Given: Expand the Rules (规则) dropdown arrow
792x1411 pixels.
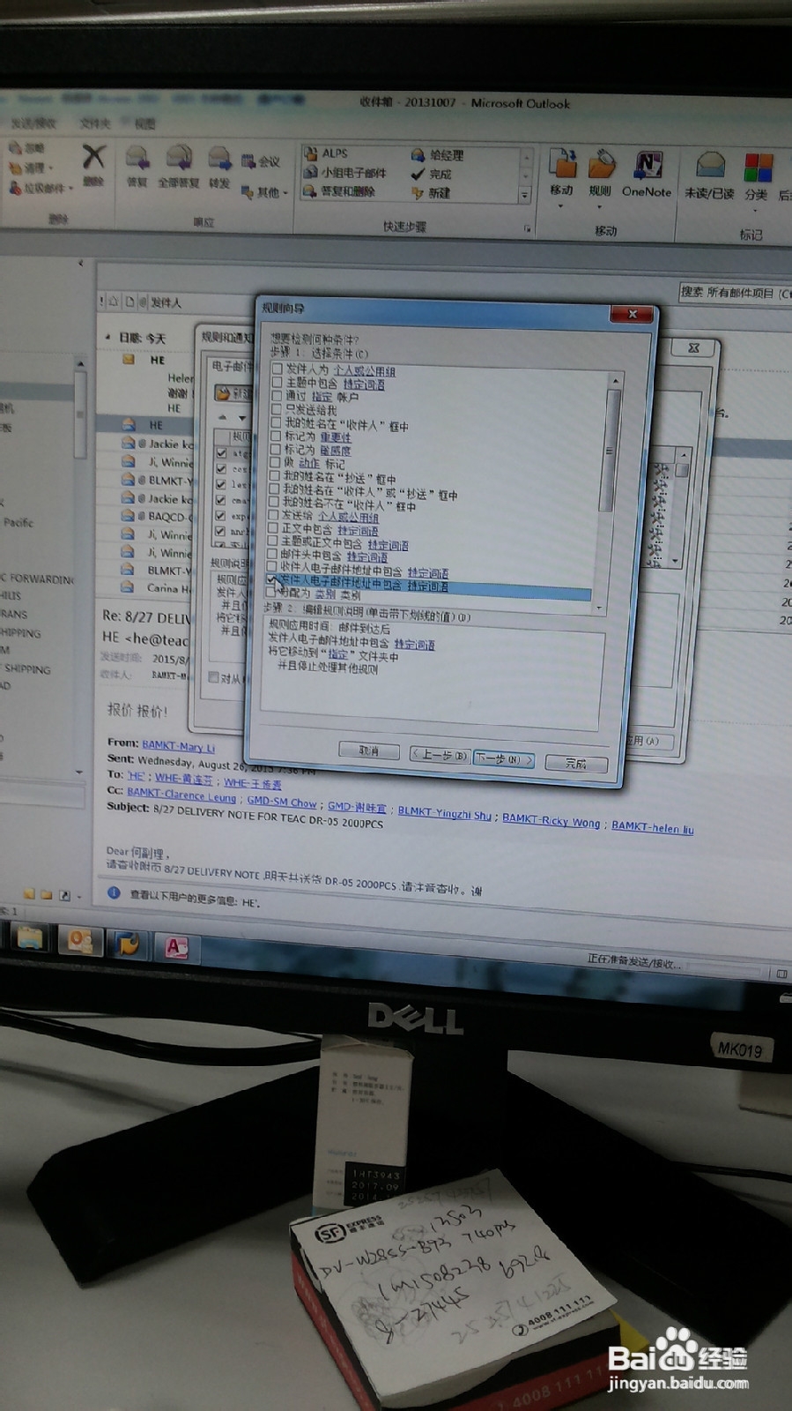Looking at the screenshot, I should [600, 207].
